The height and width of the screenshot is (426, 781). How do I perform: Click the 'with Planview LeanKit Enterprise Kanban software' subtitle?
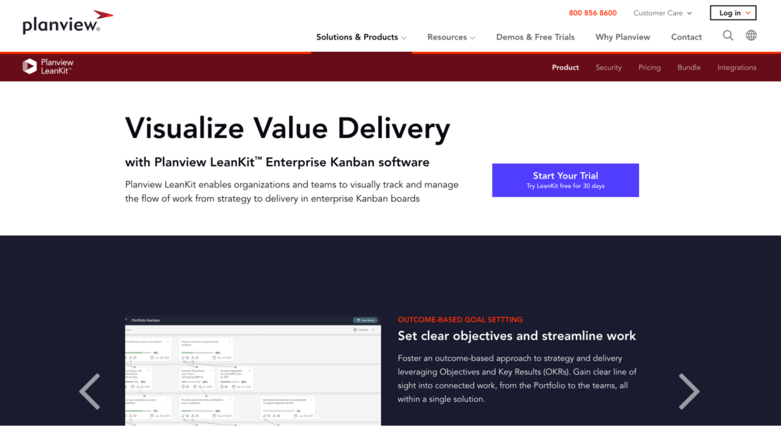tap(277, 162)
